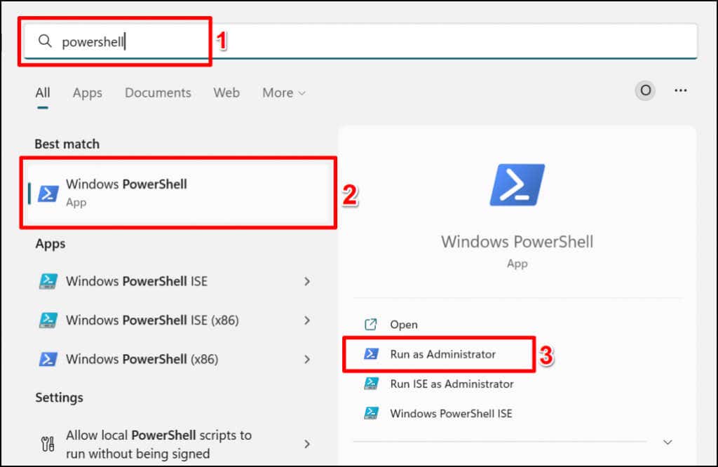Expand Windows PowerShell ISE result chevron
Screen dimensions: 718x467
tap(307, 281)
